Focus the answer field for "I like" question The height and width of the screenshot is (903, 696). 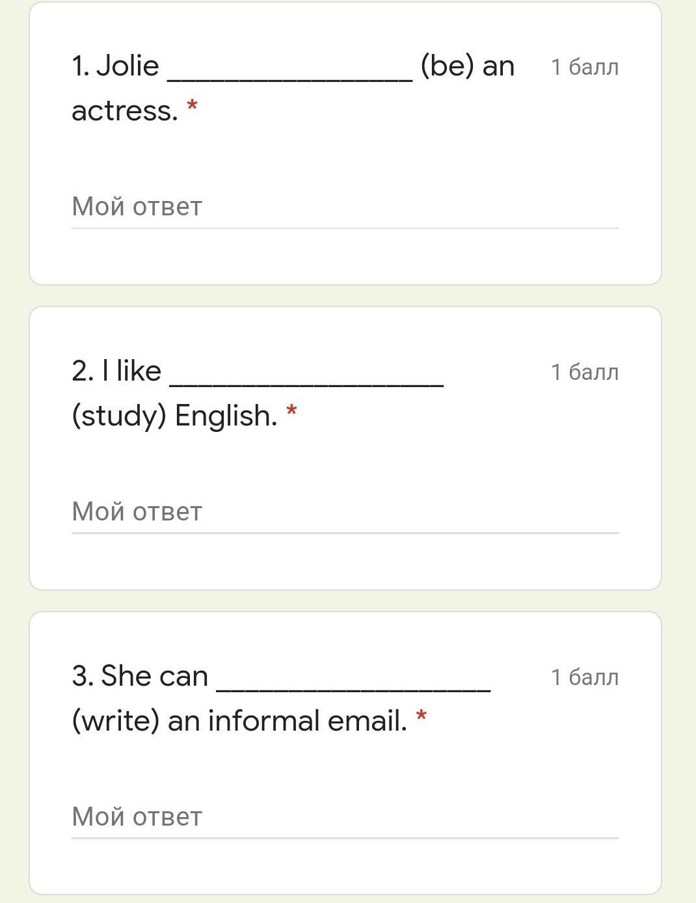click(345, 512)
